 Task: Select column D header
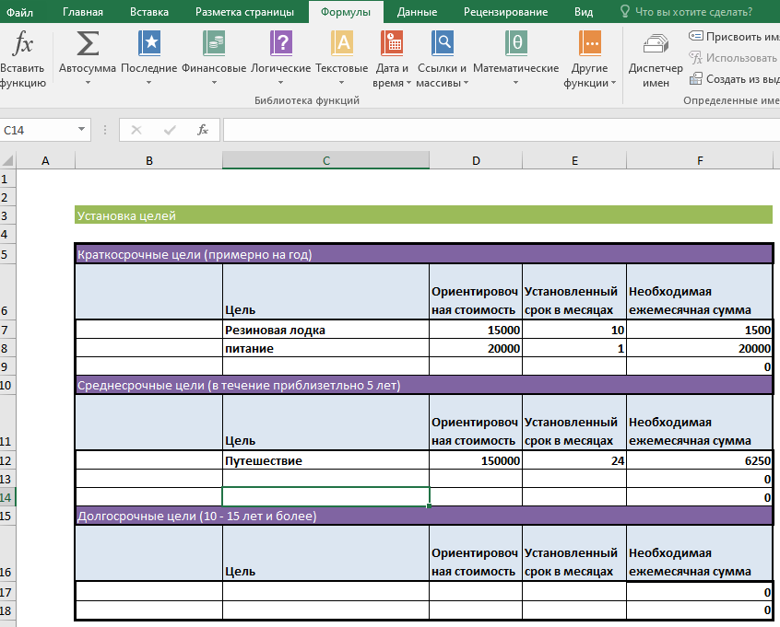pyautogui.click(x=476, y=161)
